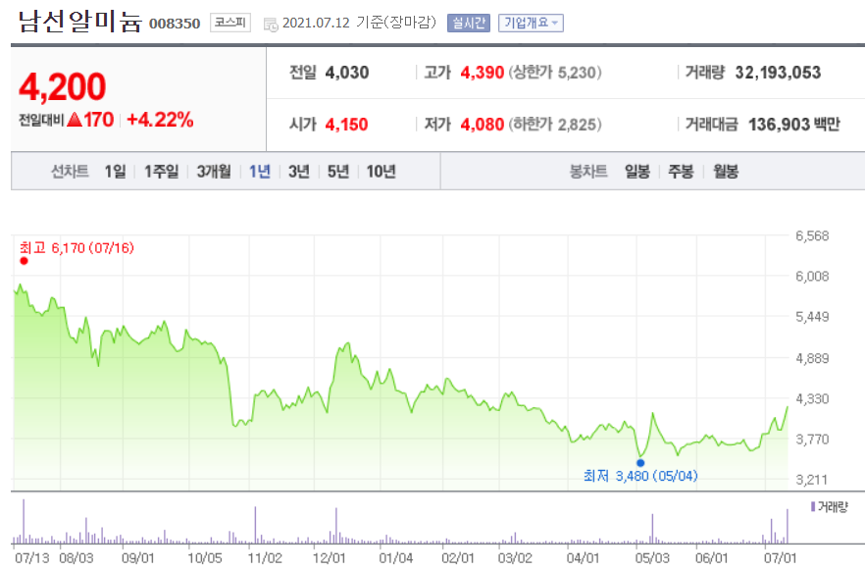Image resolution: width=865 pixels, height=571 pixels.
Task: Select the 5년 chart range
Action: pyautogui.click(x=338, y=172)
